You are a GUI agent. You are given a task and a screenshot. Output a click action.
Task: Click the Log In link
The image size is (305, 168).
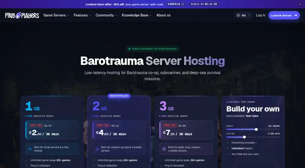[x=260, y=15]
